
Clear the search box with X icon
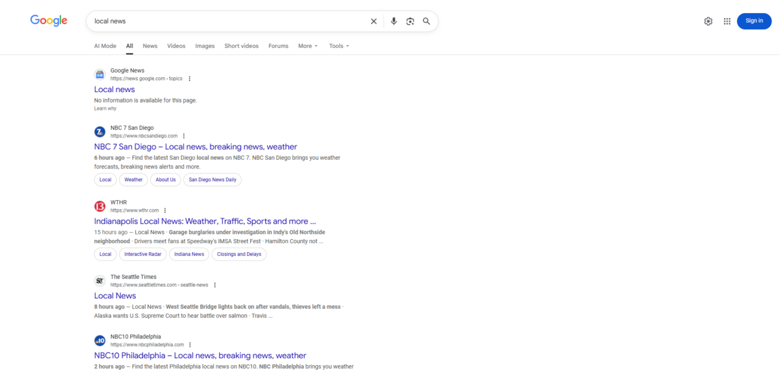click(374, 21)
